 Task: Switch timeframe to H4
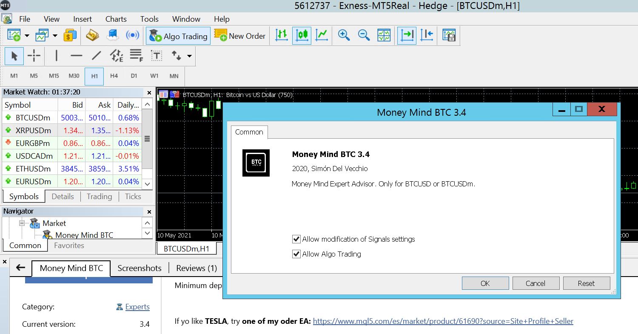tap(114, 76)
